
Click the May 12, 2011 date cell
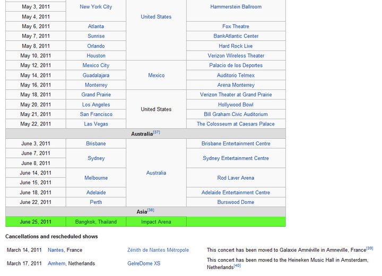click(36, 65)
